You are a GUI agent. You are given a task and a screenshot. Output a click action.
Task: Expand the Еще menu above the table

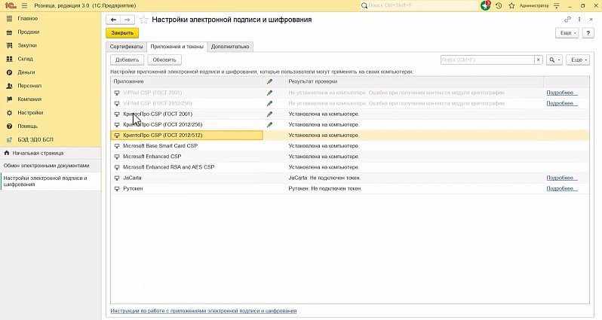click(x=578, y=59)
